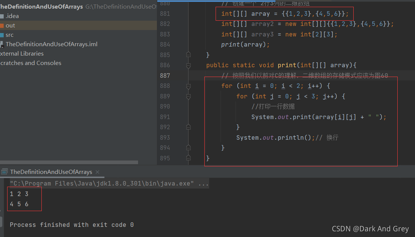Fold the print method at line 886
Viewport: 415px width, 237px height.
click(x=188, y=65)
